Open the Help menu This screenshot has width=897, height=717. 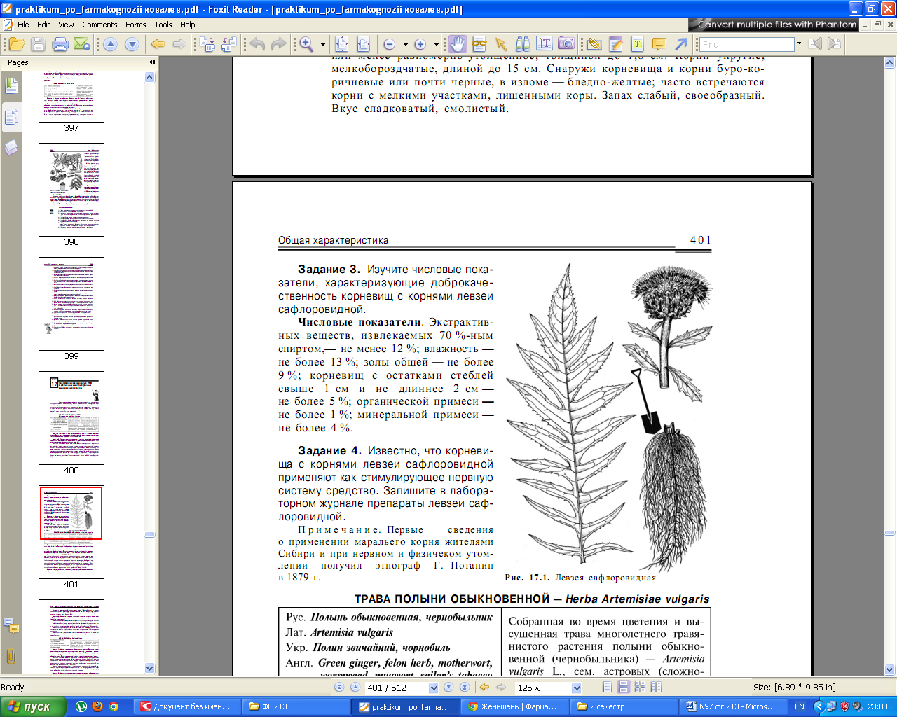(x=187, y=25)
